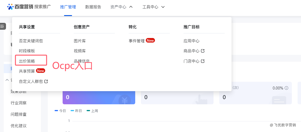301x132 pixels.
Task: Click external link icon next to 商品中心
Action: point(203,51)
